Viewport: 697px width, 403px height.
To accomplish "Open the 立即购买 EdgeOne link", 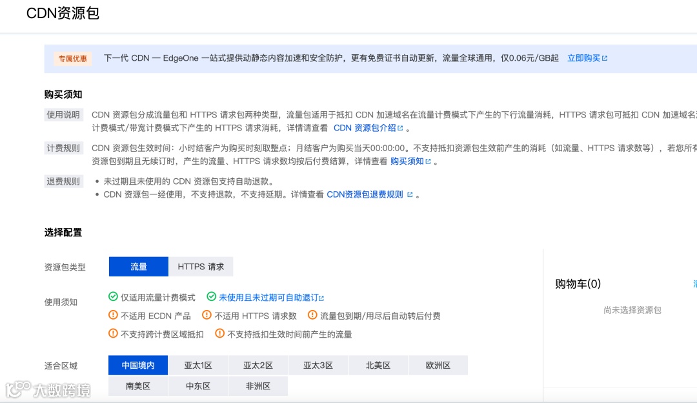I will [583, 58].
